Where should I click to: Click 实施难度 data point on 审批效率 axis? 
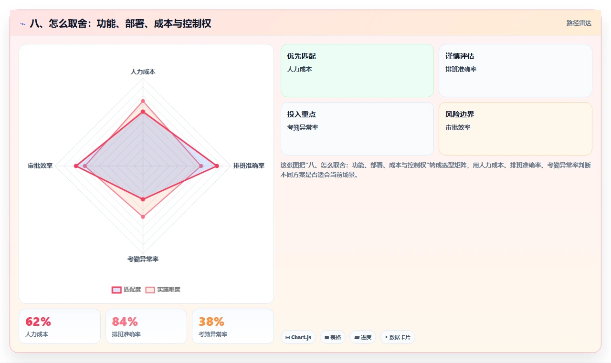[x=85, y=166]
